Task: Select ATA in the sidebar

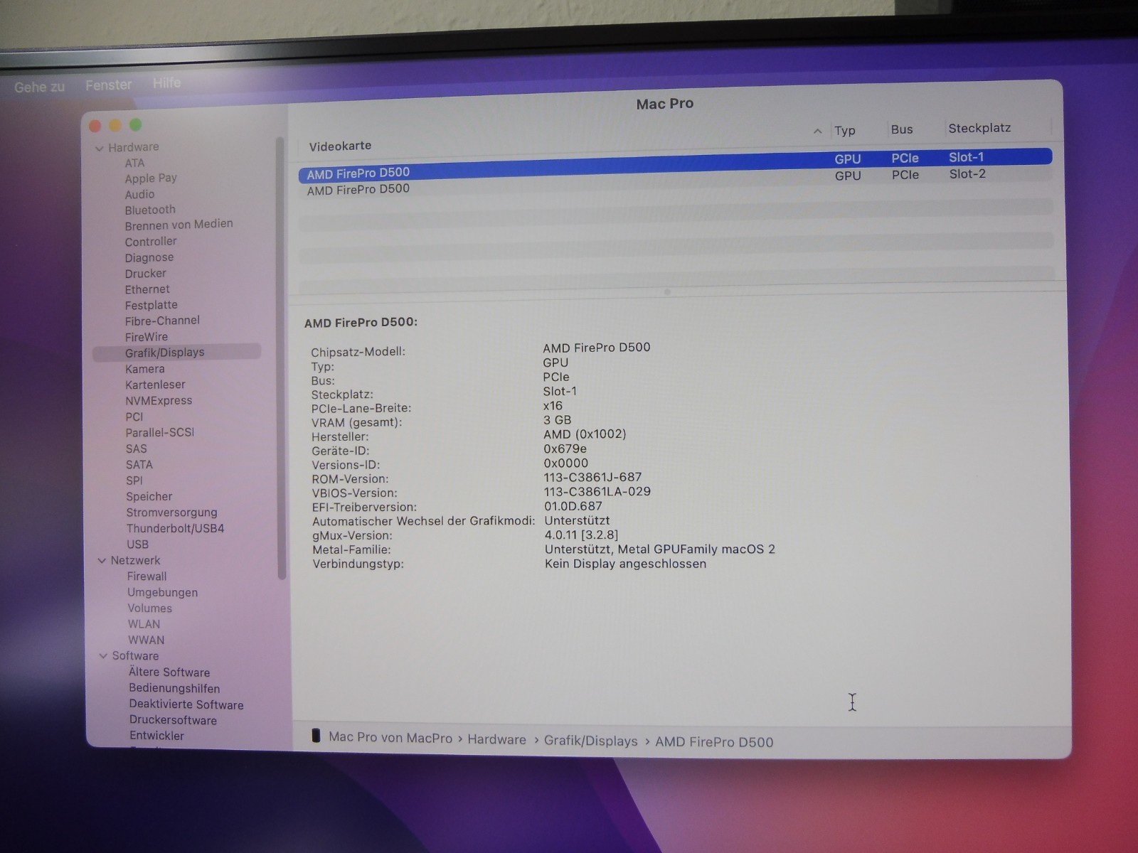Action: click(134, 163)
